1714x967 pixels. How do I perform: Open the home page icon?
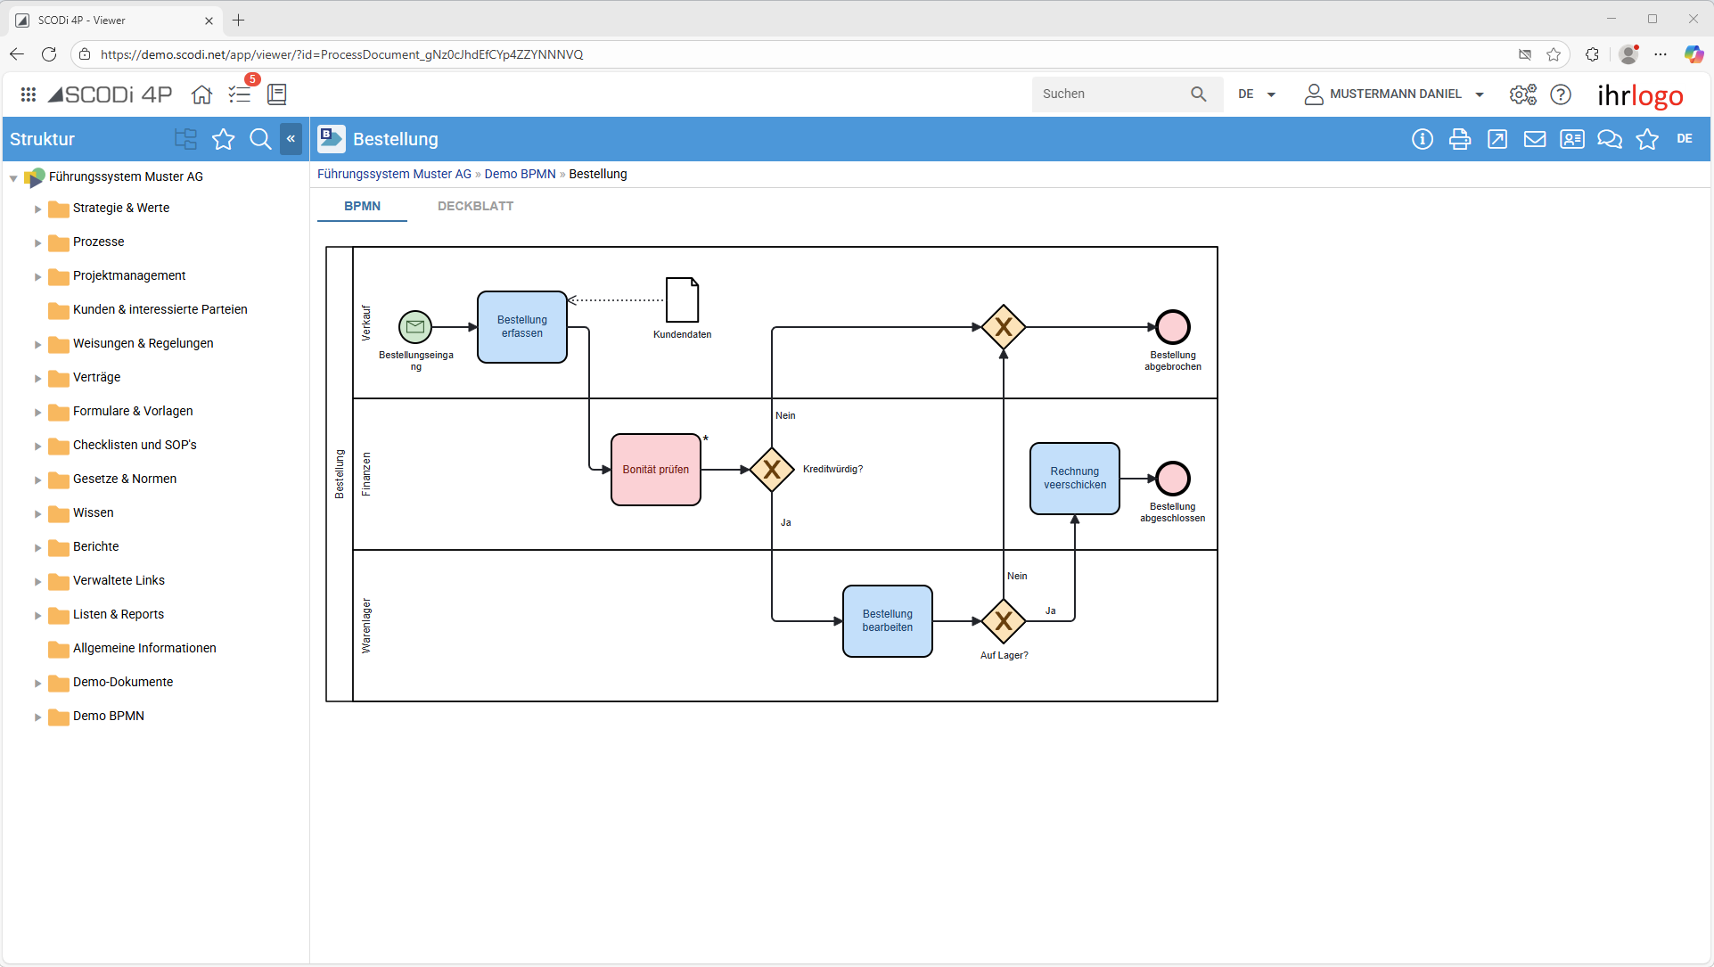click(x=201, y=94)
